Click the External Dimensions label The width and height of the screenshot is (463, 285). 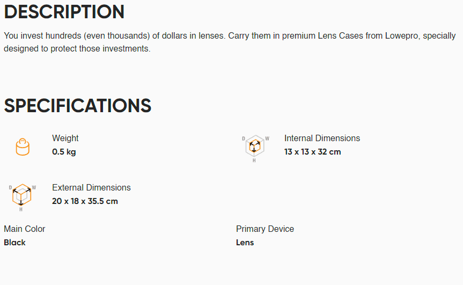(91, 187)
